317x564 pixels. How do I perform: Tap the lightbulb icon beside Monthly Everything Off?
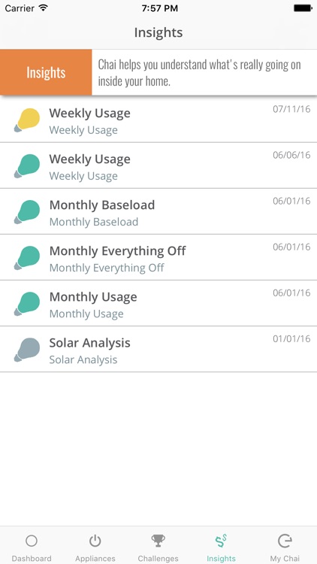click(x=27, y=258)
